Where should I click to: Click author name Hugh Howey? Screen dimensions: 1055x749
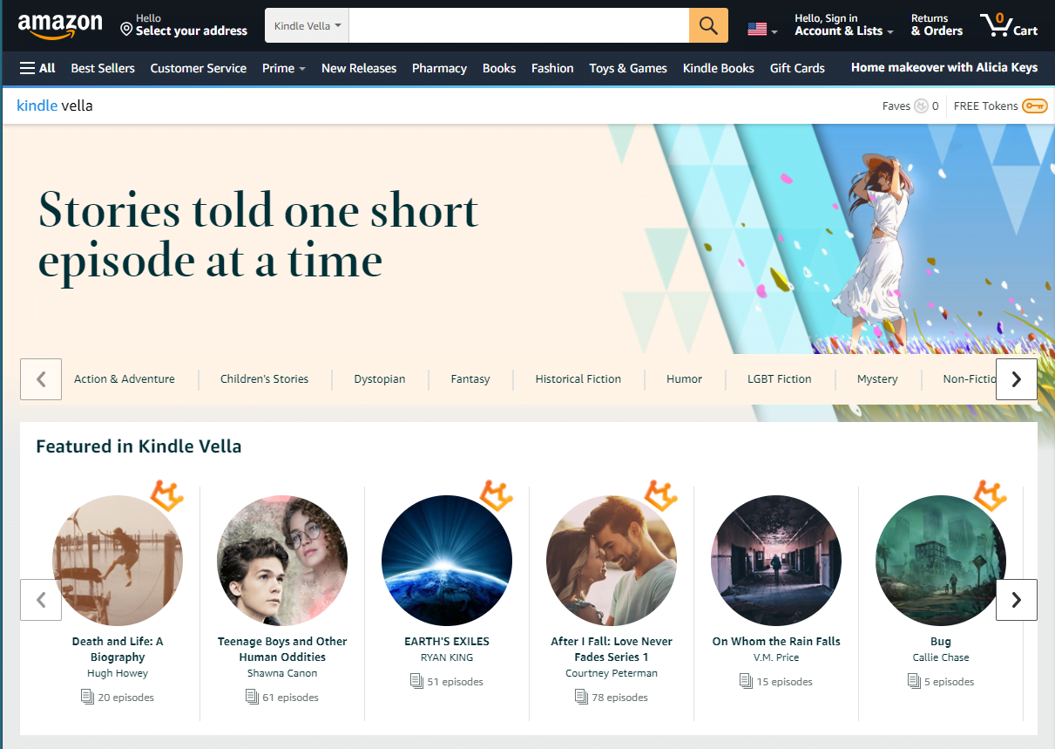click(118, 673)
